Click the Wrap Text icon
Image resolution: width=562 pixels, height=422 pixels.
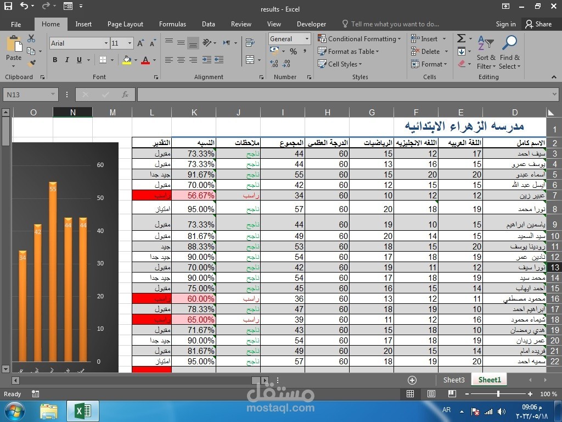pyautogui.click(x=250, y=43)
